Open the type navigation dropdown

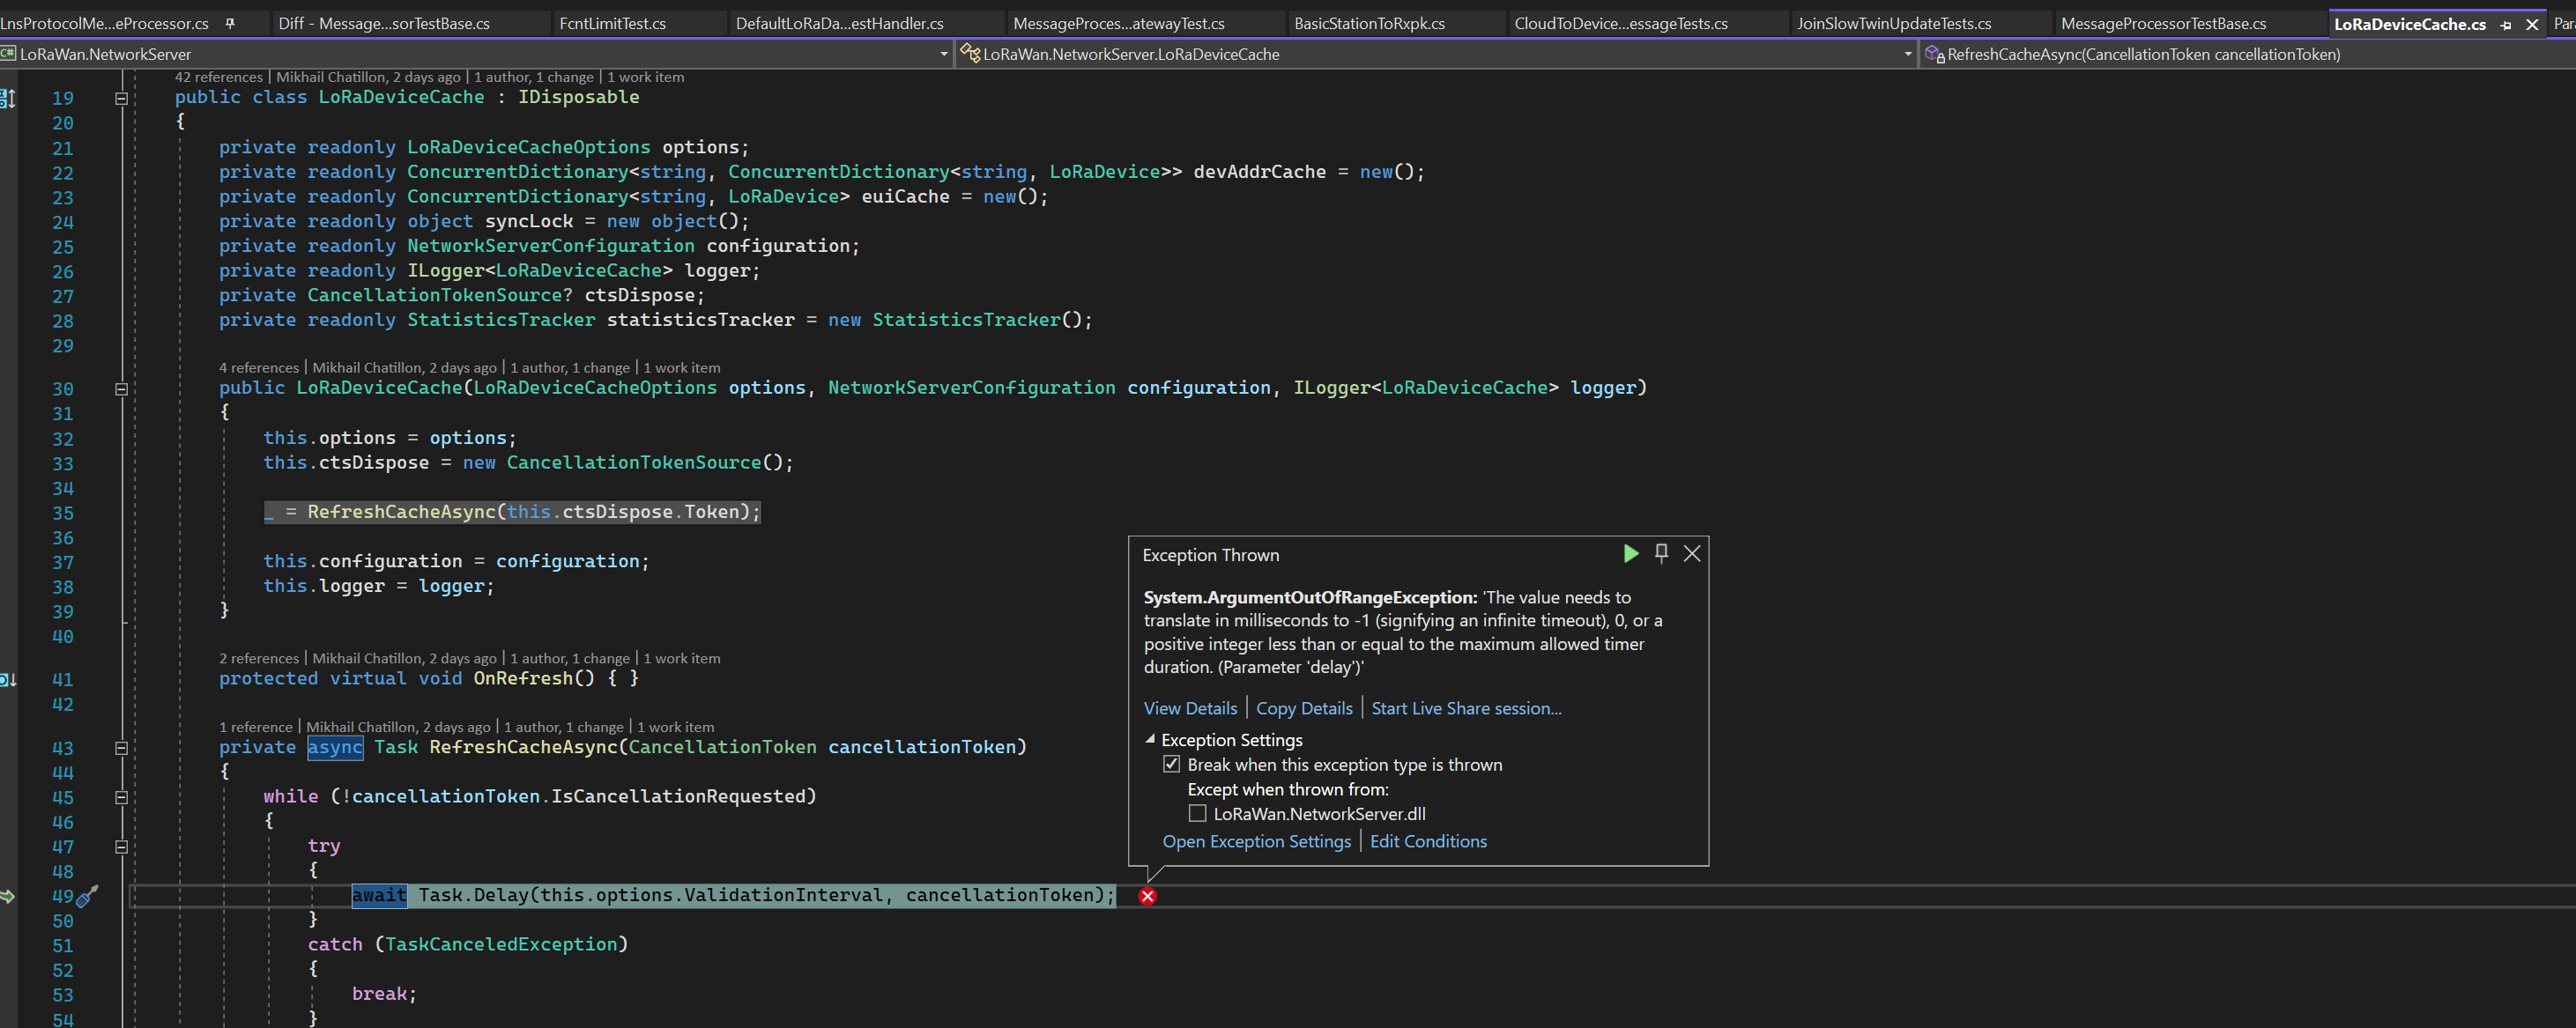click(x=1907, y=54)
